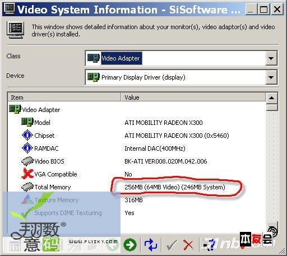
Task: Click the Model row value ATI MOBILITY RADEON X300
Action: (164, 123)
